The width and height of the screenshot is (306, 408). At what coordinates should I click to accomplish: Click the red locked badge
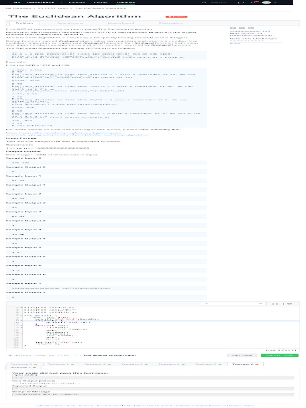[x=177, y=17]
